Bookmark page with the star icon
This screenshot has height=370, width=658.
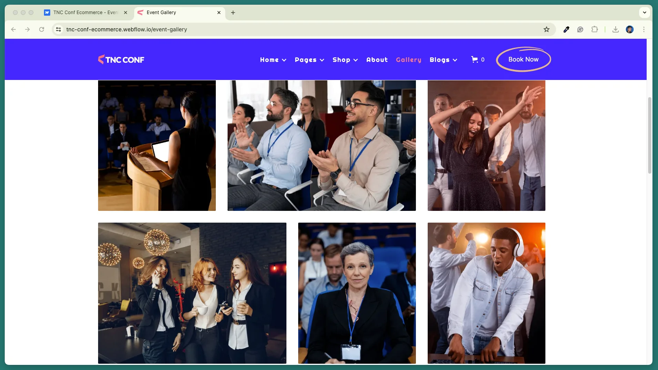tap(546, 29)
